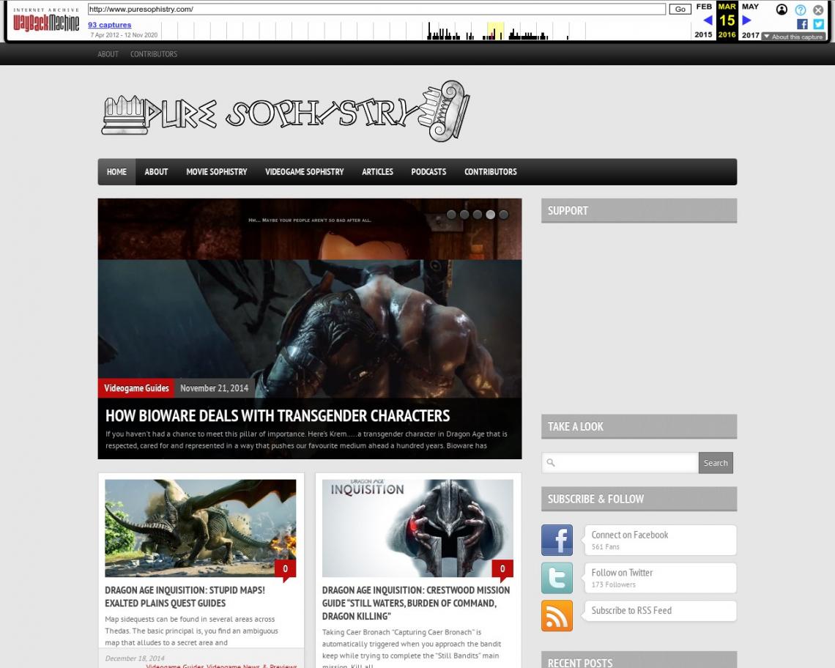This screenshot has height=668, width=835.
Task: Jump to the FEB capture month
Action: pos(704,7)
